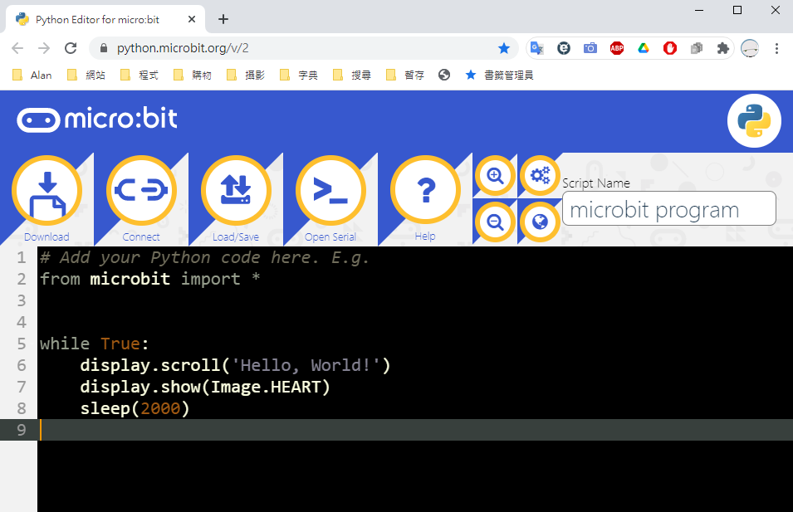Open the gears options icon
This screenshot has height=512, width=793.
point(540,176)
